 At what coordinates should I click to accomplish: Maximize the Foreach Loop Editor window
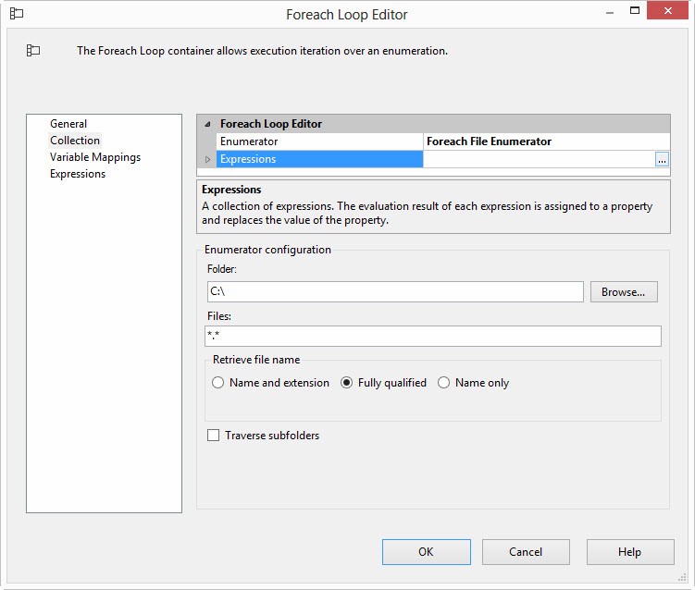pyautogui.click(x=636, y=13)
